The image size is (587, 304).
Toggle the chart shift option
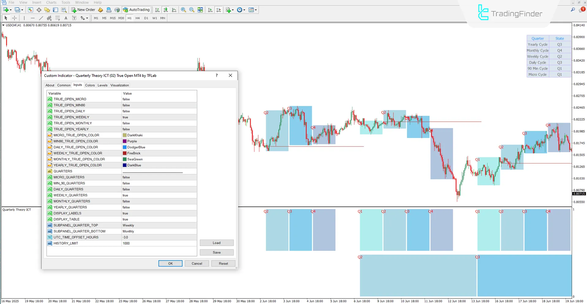point(219,10)
